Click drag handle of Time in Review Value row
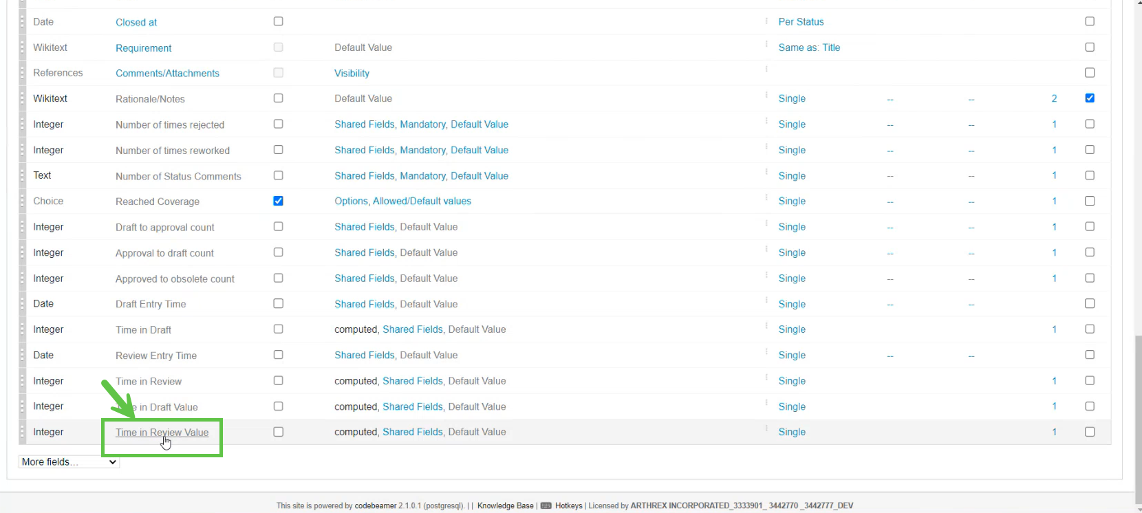This screenshot has height=513, width=1142. [22, 433]
